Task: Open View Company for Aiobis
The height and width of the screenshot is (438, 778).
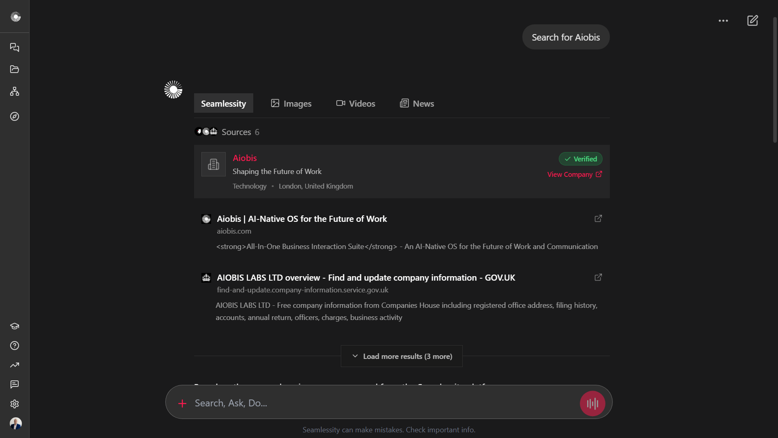Action: pos(574,174)
